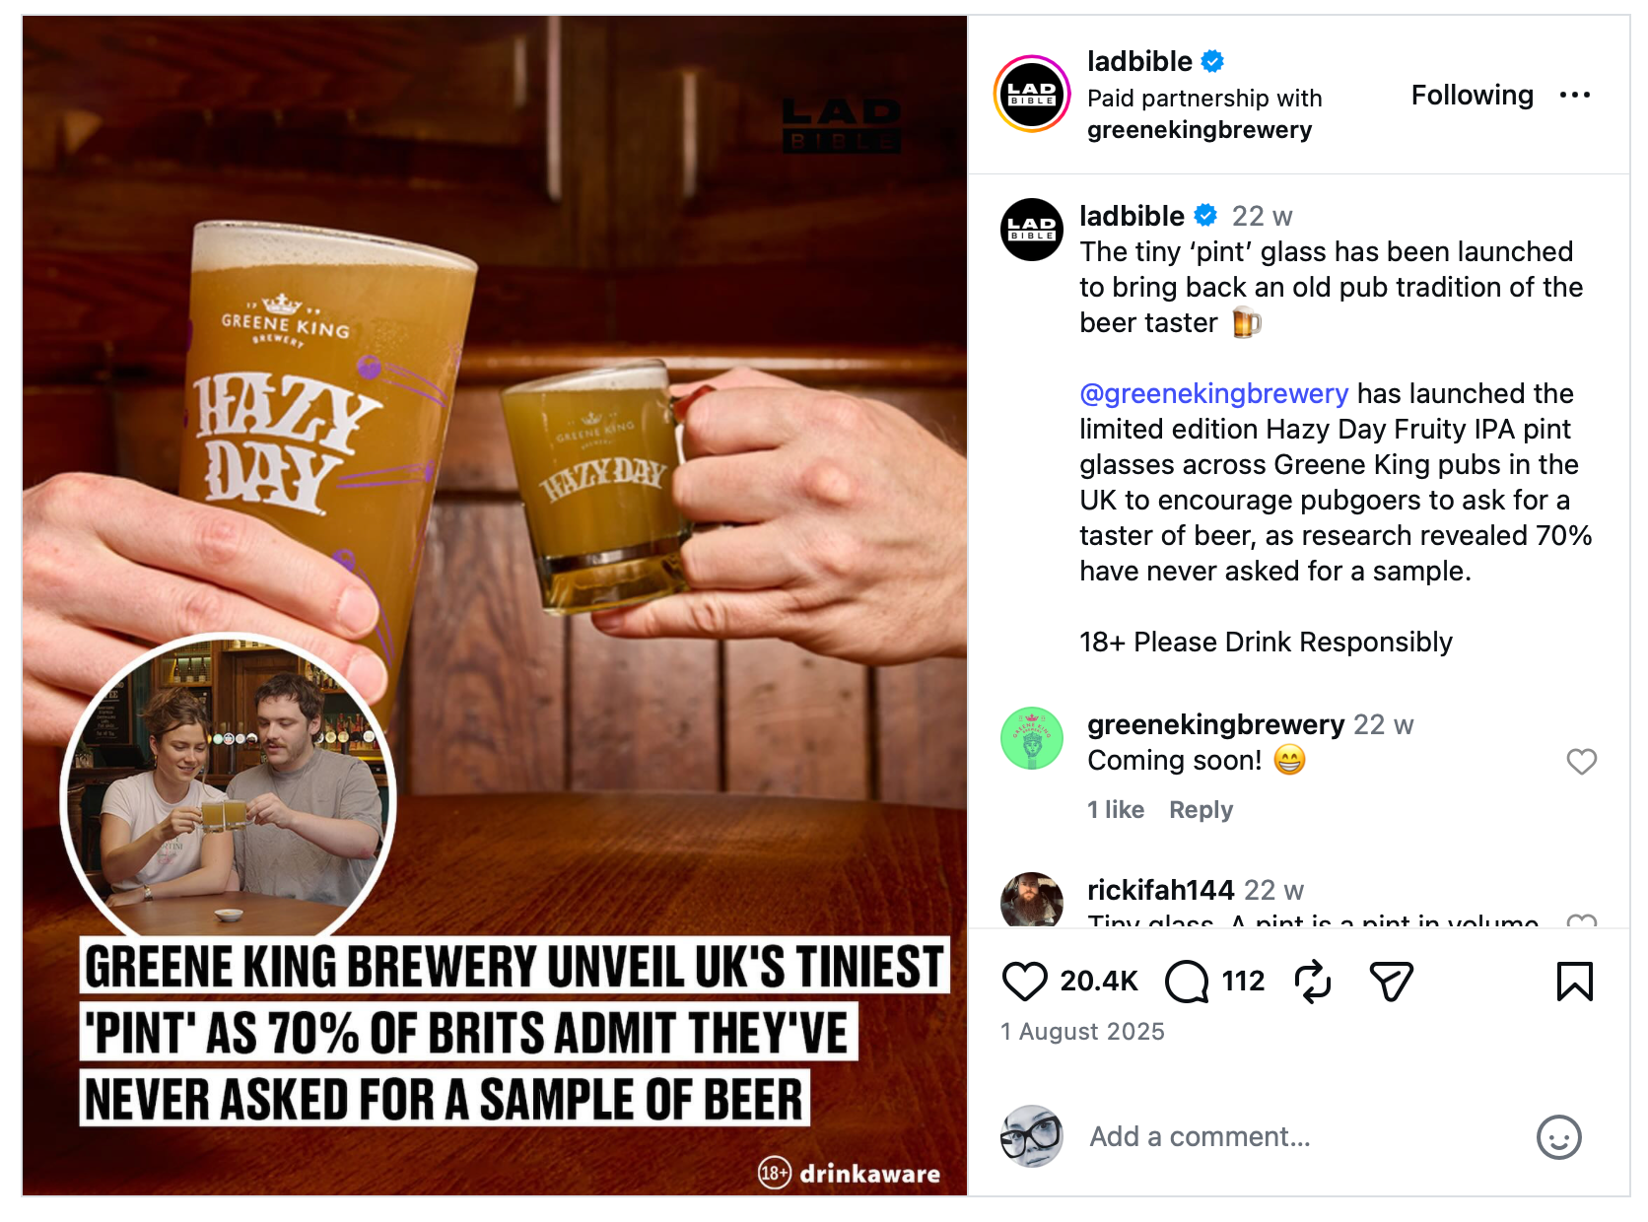Share post with paper plane icon
Viewport: 1648px width, 1222px height.
tap(1392, 982)
